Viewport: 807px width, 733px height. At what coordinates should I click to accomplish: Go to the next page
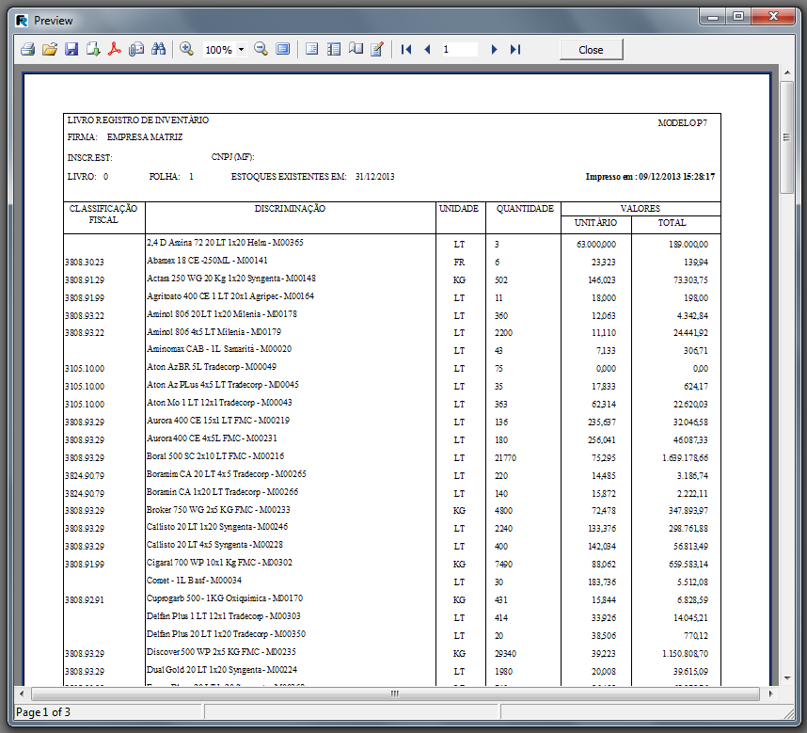pos(494,50)
